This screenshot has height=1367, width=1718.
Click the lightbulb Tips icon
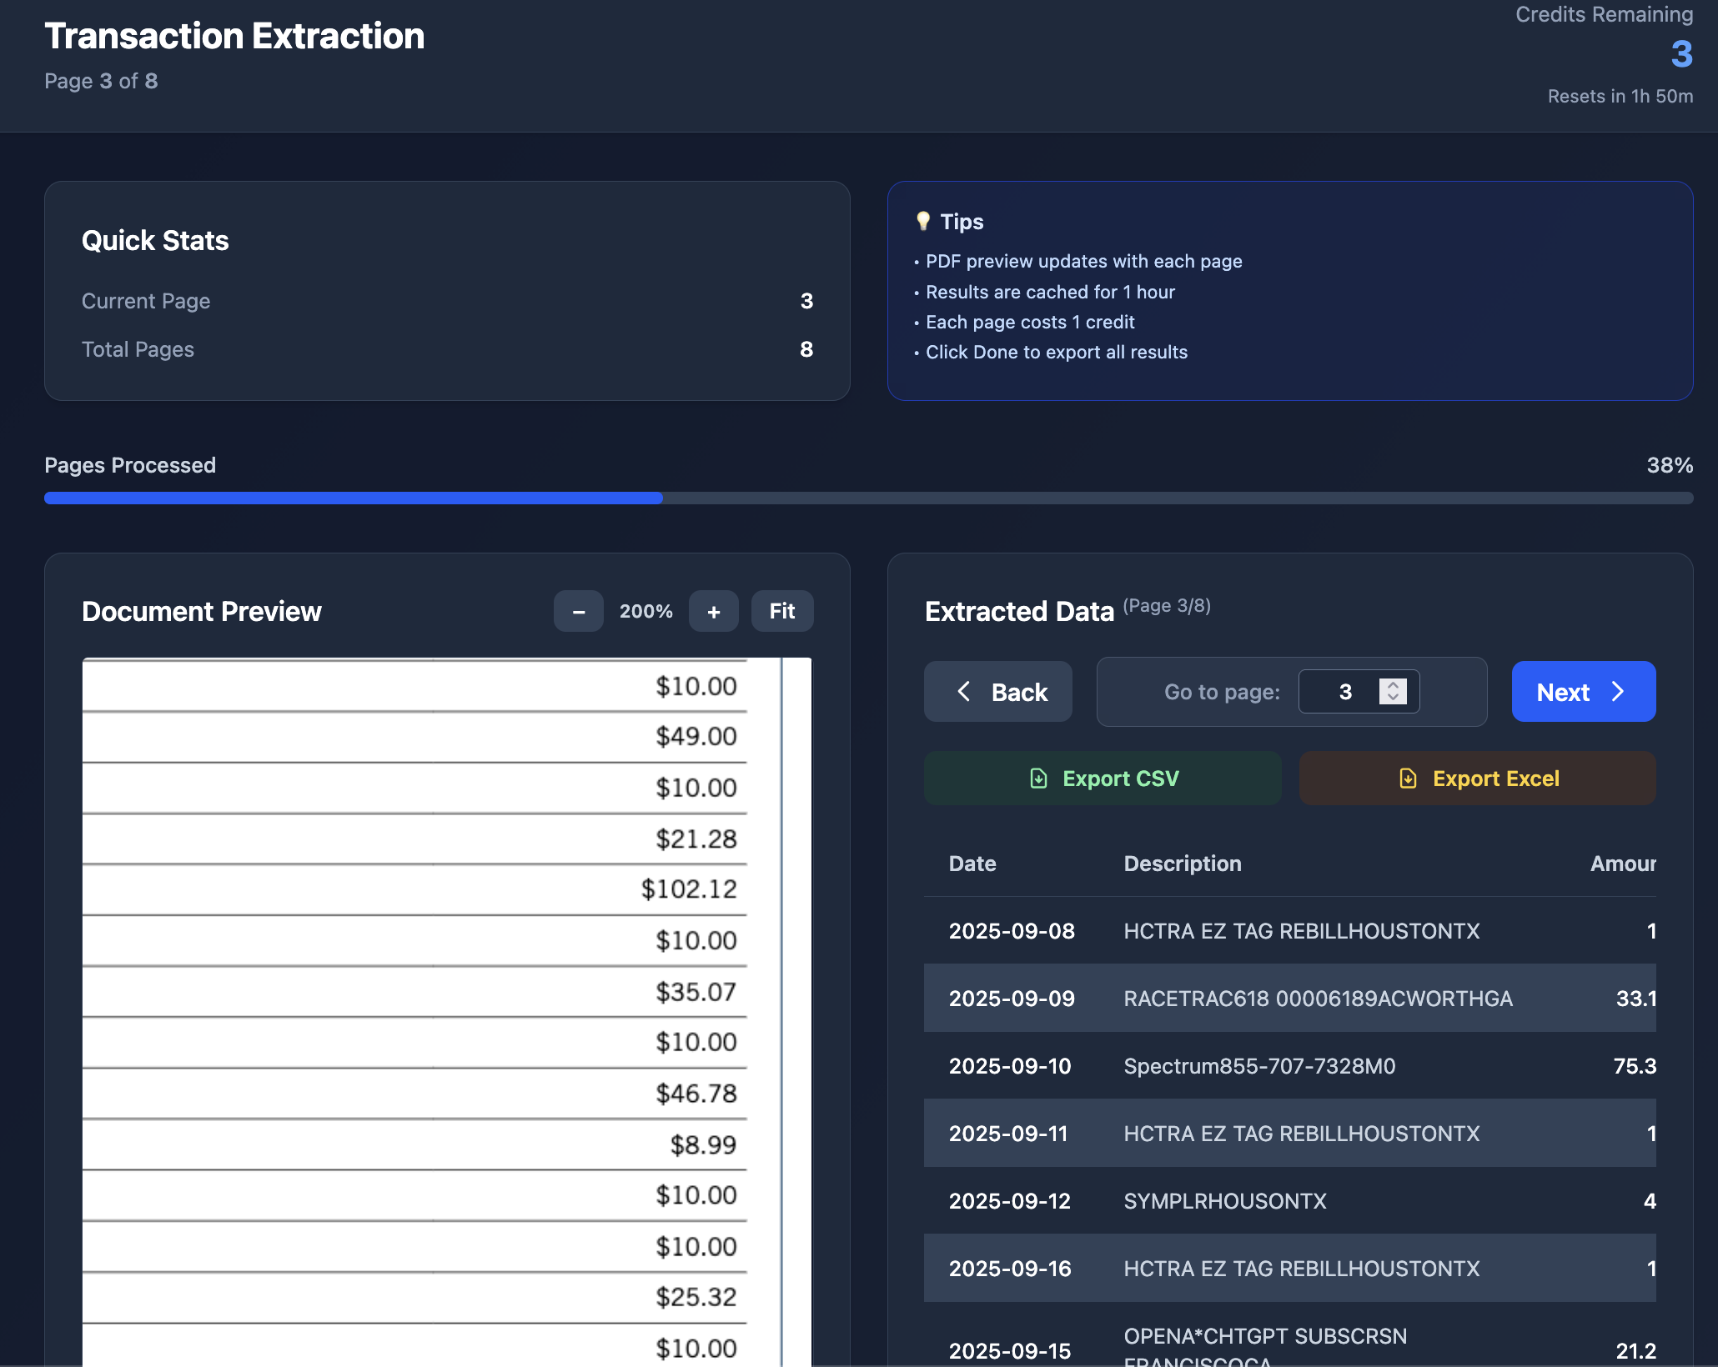922,221
